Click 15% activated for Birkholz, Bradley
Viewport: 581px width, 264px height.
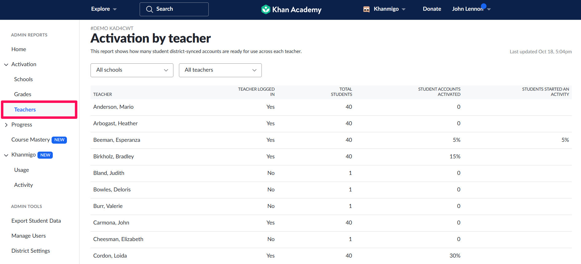455,157
